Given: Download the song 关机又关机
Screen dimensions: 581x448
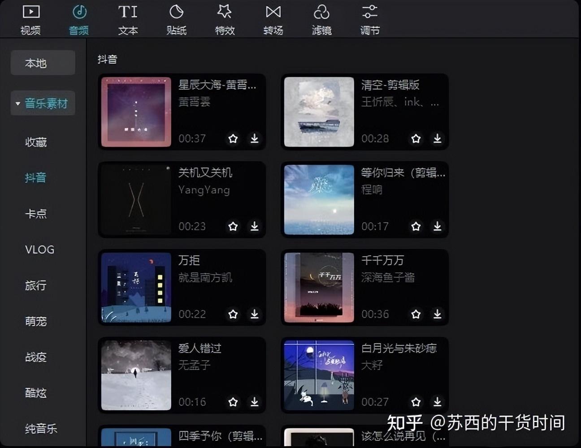Looking at the screenshot, I should coord(255,226).
